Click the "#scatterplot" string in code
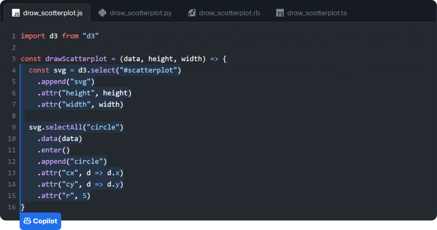This screenshot has width=437, height=230. click(150, 70)
